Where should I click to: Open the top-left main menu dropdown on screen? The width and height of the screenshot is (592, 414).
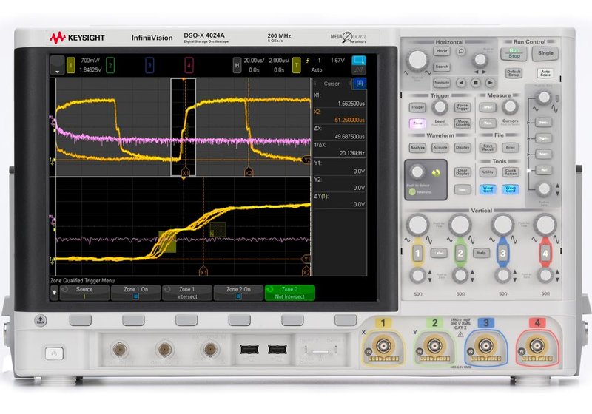58,65
